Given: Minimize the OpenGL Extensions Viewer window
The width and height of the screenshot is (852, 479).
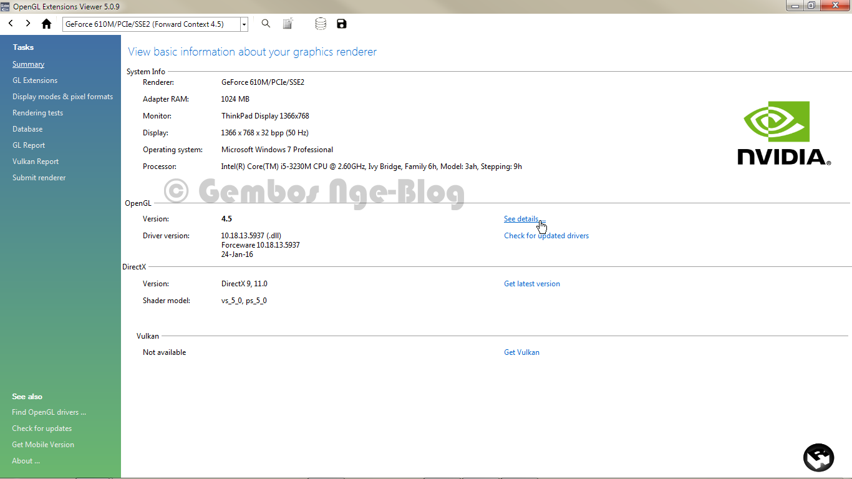Looking at the screenshot, I should click(x=795, y=6).
